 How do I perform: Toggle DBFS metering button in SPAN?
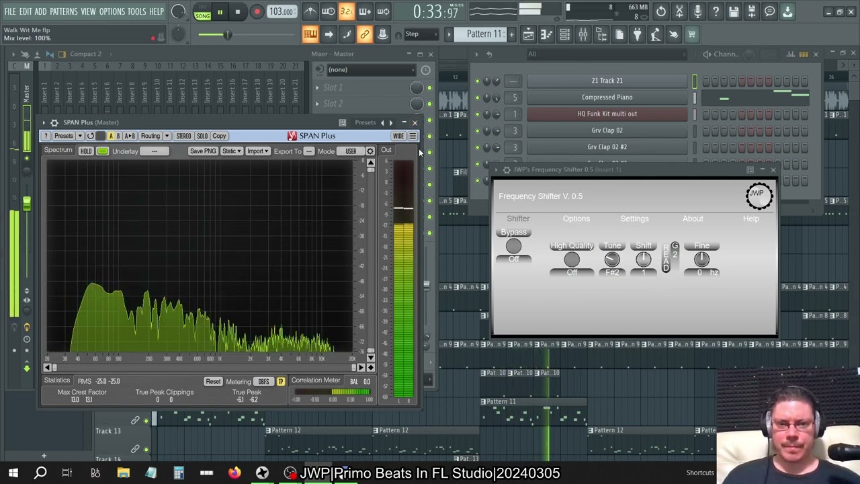(263, 382)
